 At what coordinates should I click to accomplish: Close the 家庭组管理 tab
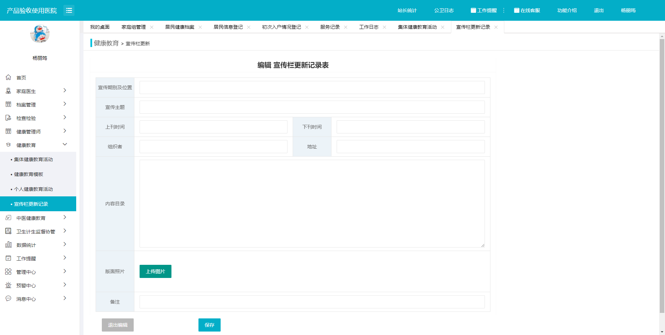click(152, 27)
